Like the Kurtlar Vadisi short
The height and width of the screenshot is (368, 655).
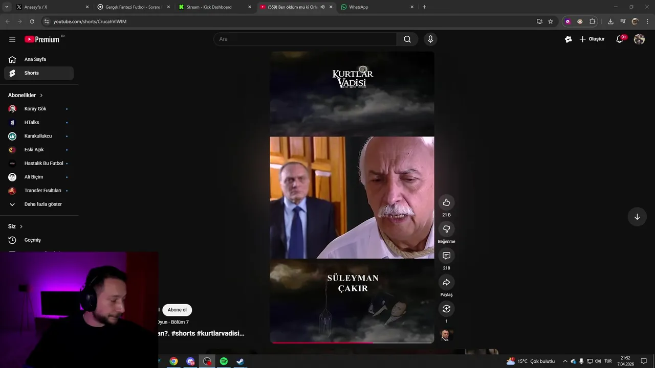point(446,202)
